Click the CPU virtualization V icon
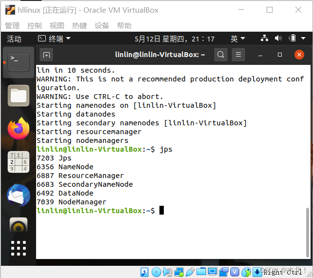This screenshot has height=278, width=313. pyautogui.click(x=235, y=272)
